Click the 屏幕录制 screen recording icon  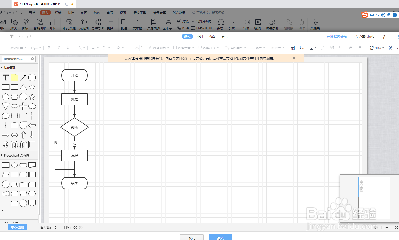click(x=272, y=24)
